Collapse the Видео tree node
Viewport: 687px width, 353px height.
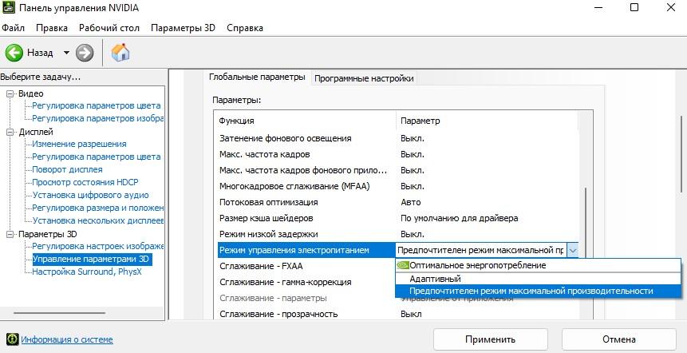click(x=10, y=93)
